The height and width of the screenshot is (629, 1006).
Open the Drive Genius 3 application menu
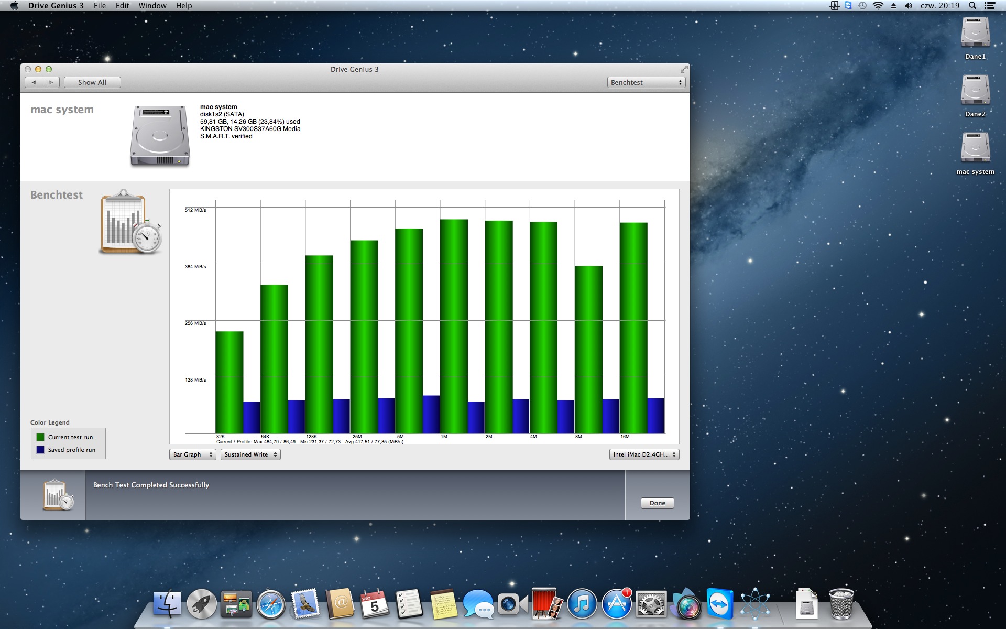[56, 6]
